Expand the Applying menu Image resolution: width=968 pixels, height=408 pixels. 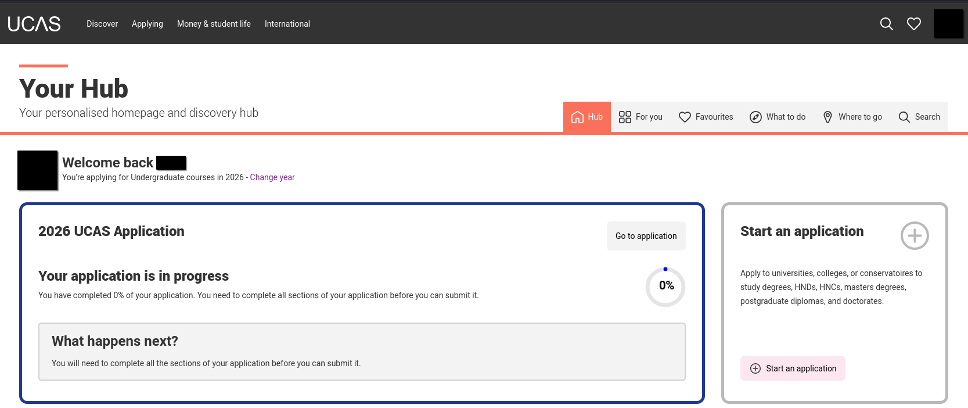(147, 24)
